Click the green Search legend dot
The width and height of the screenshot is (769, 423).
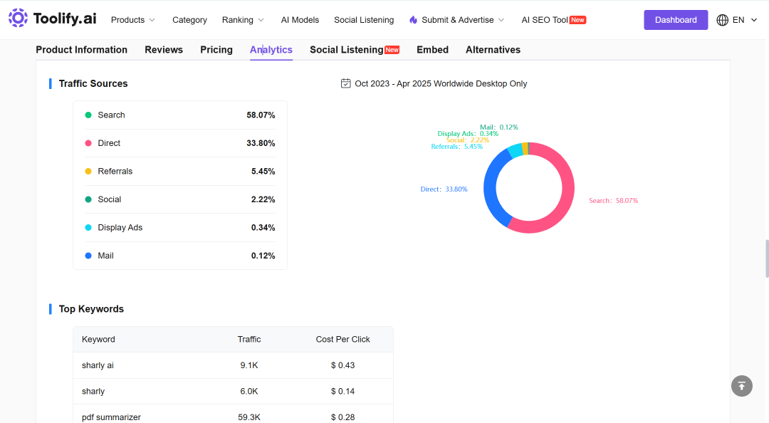[88, 115]
